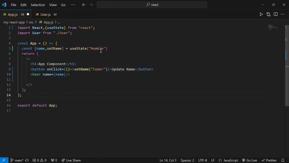
Task: Open the main branch selector
Action: [x=17, y=160]
